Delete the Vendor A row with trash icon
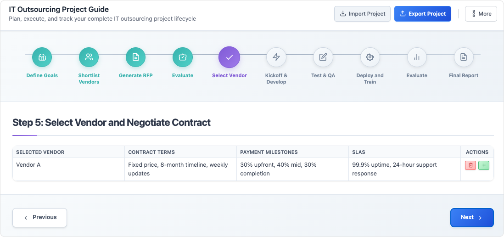Image resolution: width=504 pixels, height=237 pixels. click(470, 165)
